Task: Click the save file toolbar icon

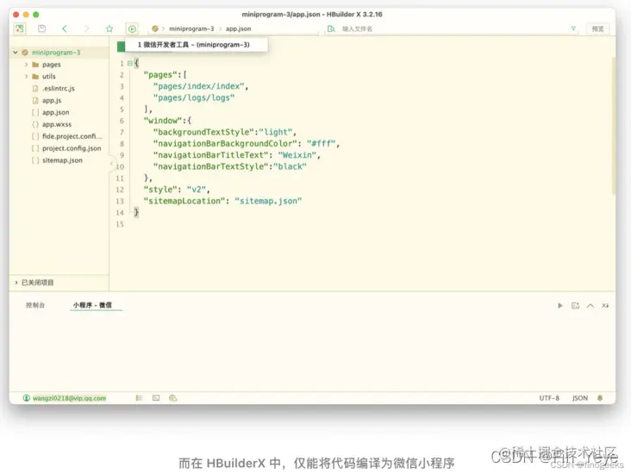Action: [42, 28]
